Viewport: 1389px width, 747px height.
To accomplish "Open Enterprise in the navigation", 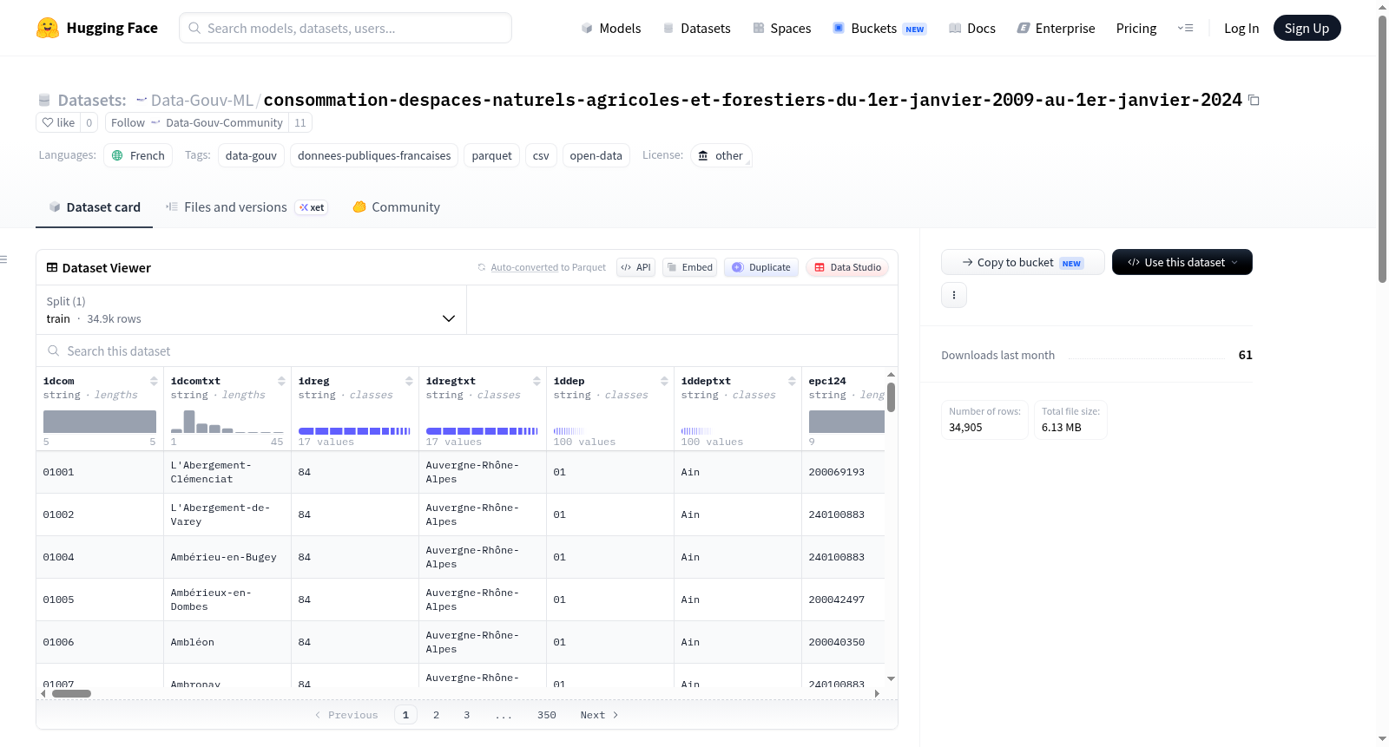I will tap(1056, 29).
